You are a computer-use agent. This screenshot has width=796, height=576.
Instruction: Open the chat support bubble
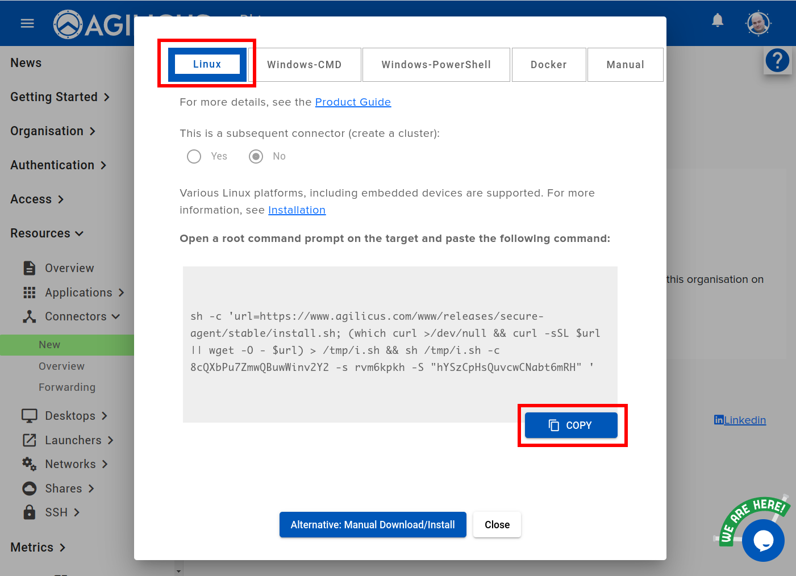[x=763, y=540]
